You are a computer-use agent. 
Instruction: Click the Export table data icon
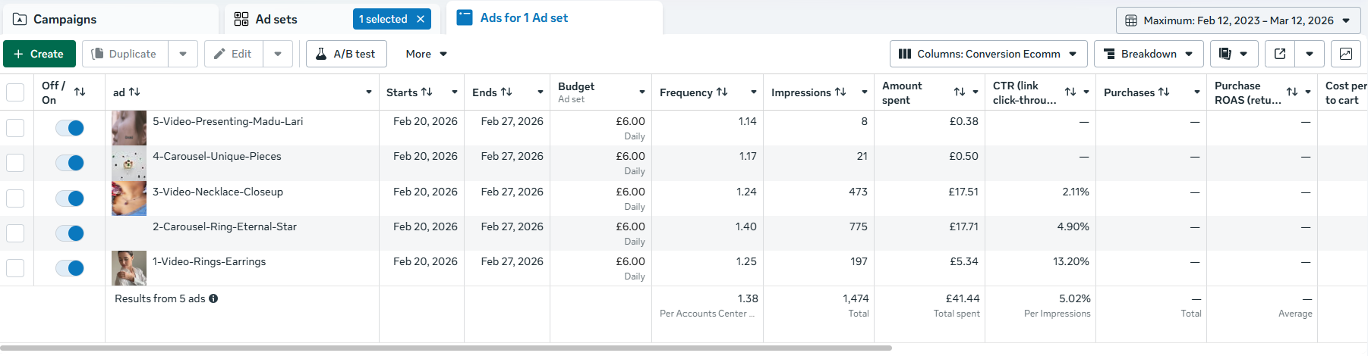click(x=1280, y=54)
